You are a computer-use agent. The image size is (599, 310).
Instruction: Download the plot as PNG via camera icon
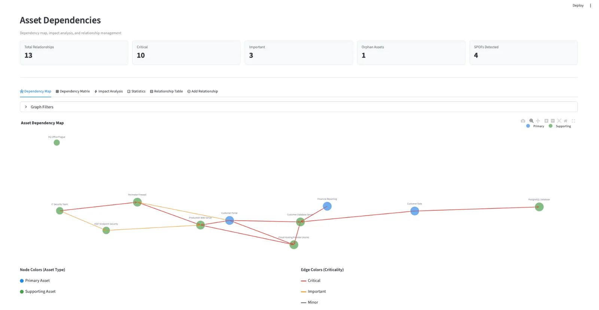pos(523,121)
